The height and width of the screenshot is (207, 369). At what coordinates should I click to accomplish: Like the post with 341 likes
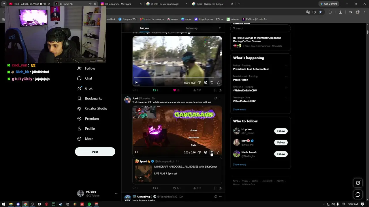[x=176, y=188]
